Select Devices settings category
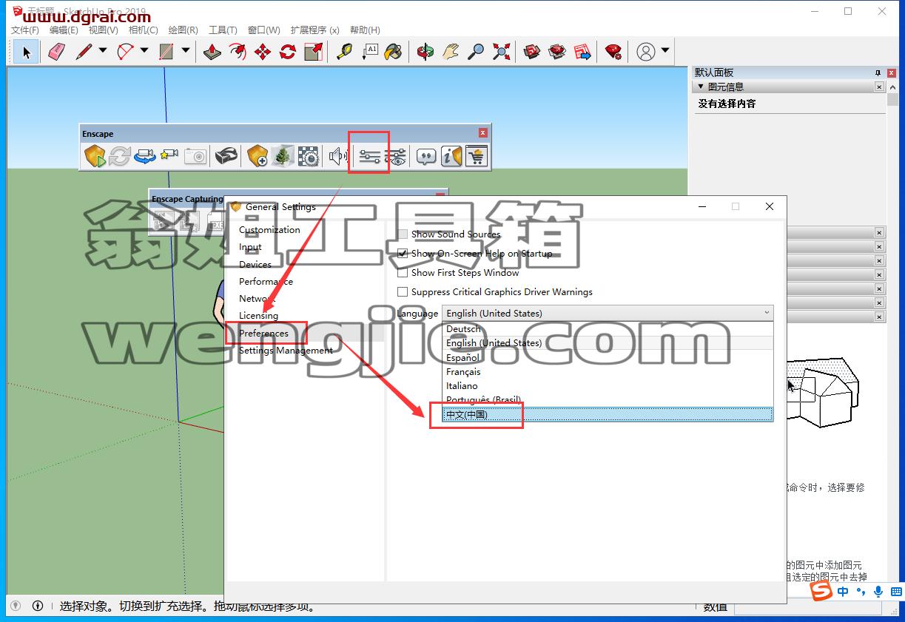 pyautogui.click(x=255, y=264)
